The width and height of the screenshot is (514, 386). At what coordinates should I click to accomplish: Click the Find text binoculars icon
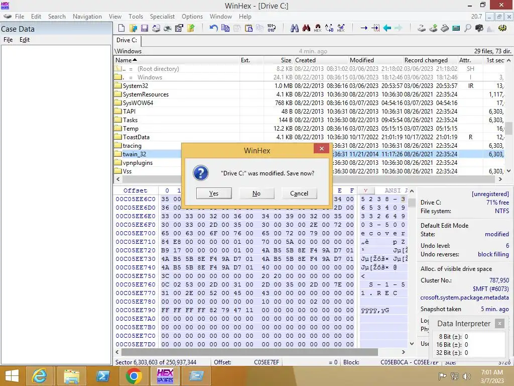point(294,28)
